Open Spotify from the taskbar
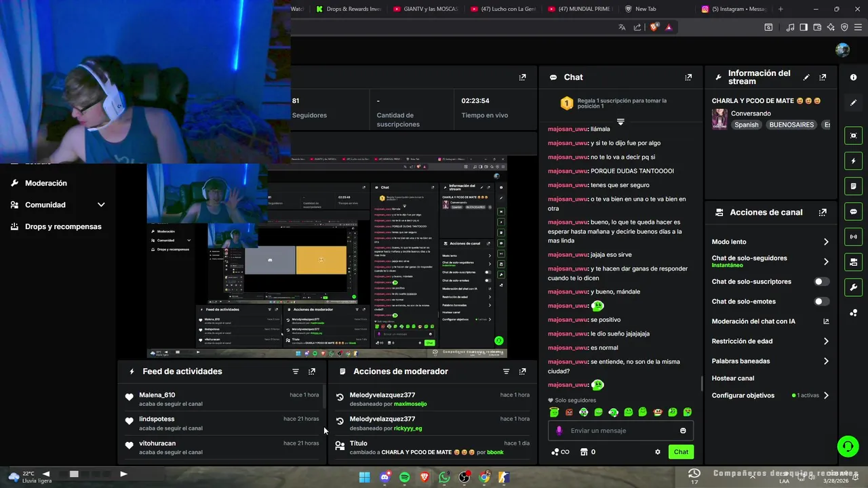 coord(405,477)
